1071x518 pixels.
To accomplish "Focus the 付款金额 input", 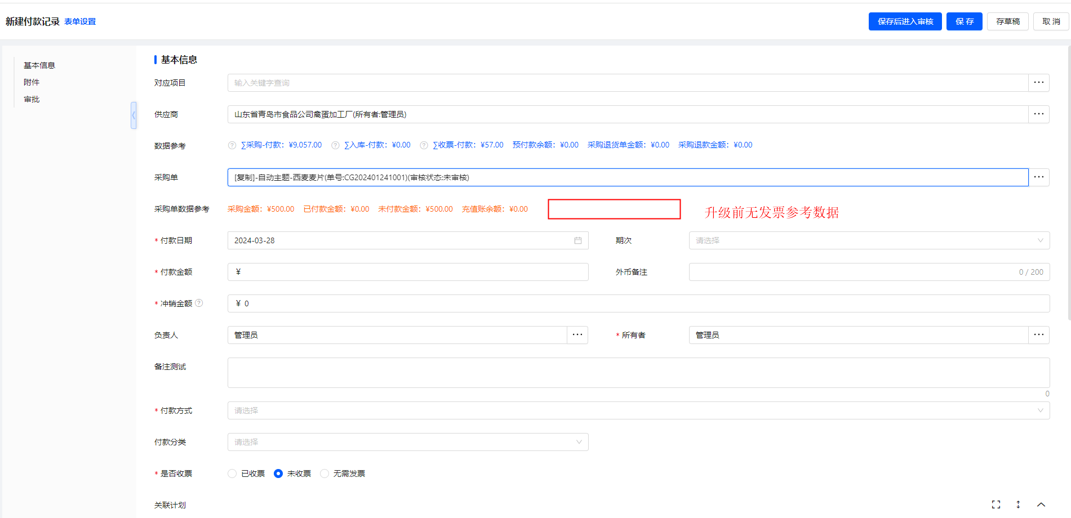I will 408,272.
